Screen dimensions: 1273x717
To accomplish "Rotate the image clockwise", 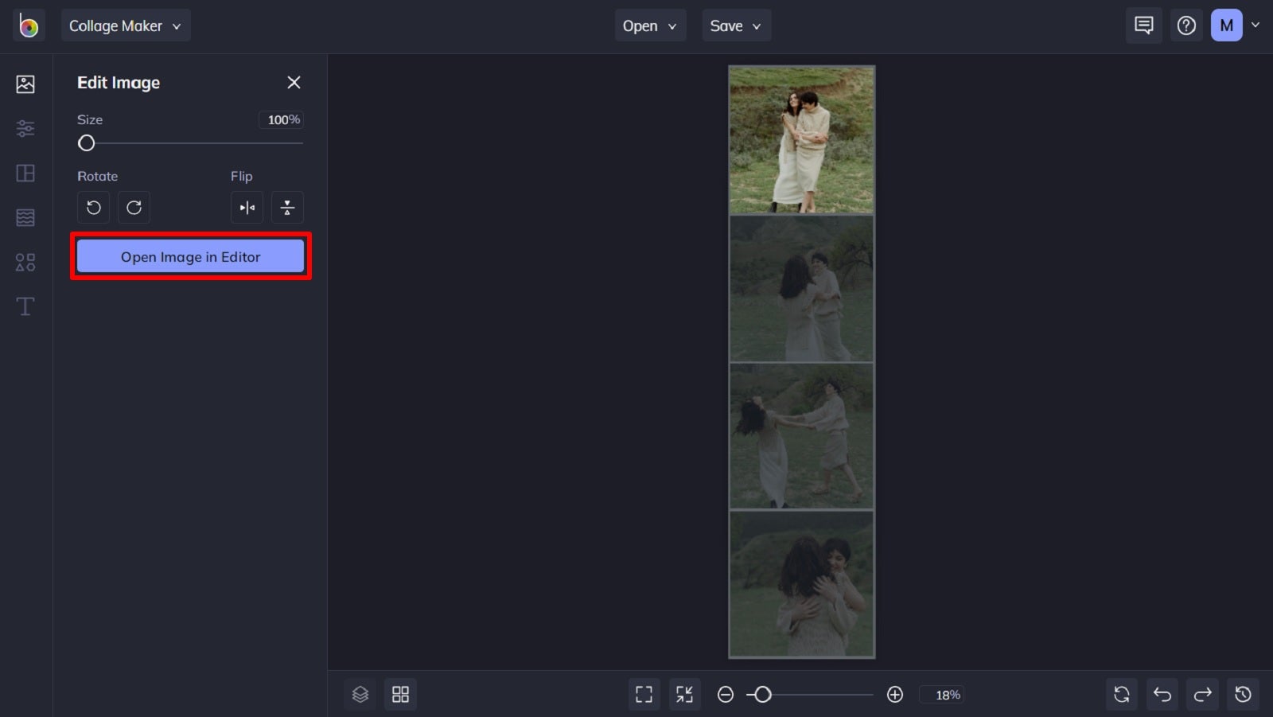I will [134, 207].
